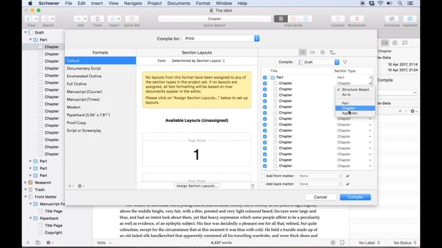Click the Trash toolbar icon
Screen dimensions: 442x248
(x=97, y=19)
